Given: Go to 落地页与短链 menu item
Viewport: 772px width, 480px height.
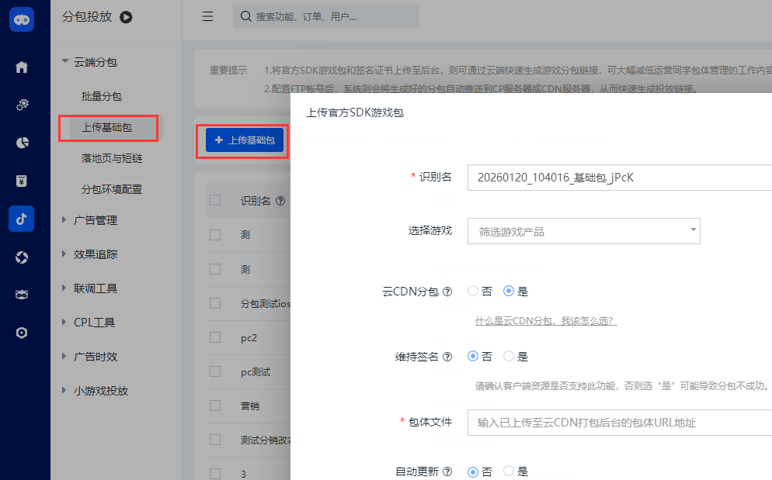Looking at the screenshot, I should [x=112, y=158].
